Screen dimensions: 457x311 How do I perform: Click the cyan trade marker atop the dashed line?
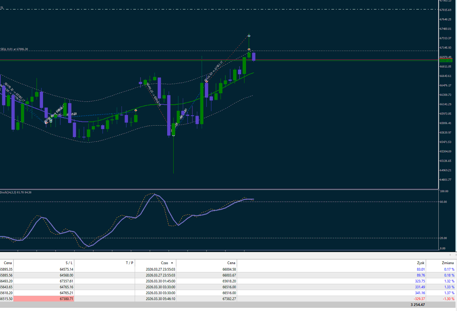249,36
